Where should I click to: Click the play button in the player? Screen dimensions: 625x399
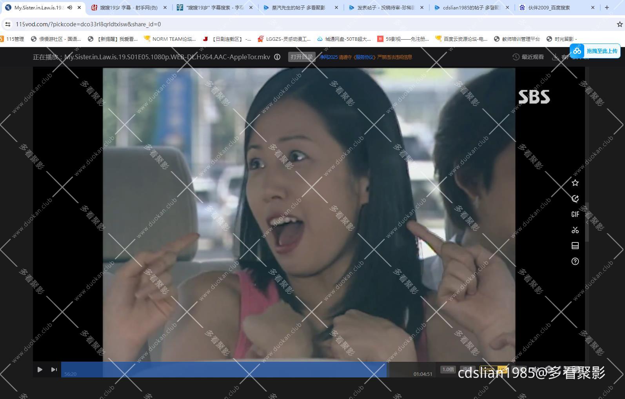(40, 370)
